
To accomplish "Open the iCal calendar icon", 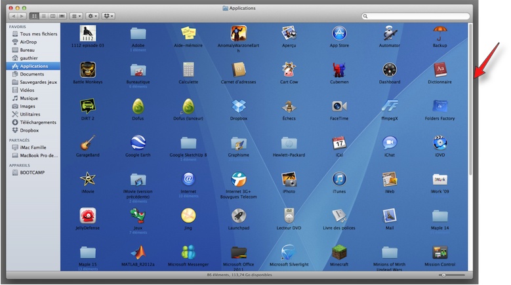I will pos(339,143).
